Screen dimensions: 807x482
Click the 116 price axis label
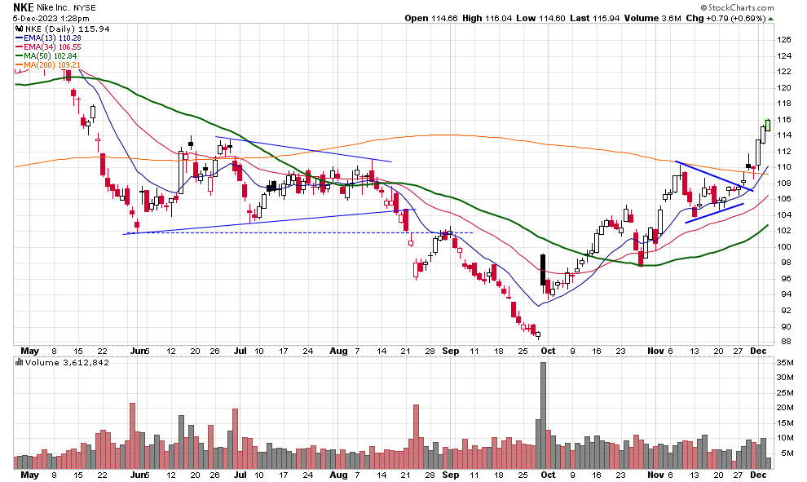784,119
